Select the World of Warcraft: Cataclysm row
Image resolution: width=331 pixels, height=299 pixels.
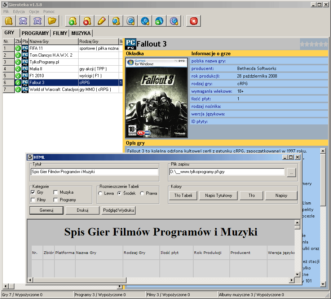pyautogui.click(x=63, y=89)
